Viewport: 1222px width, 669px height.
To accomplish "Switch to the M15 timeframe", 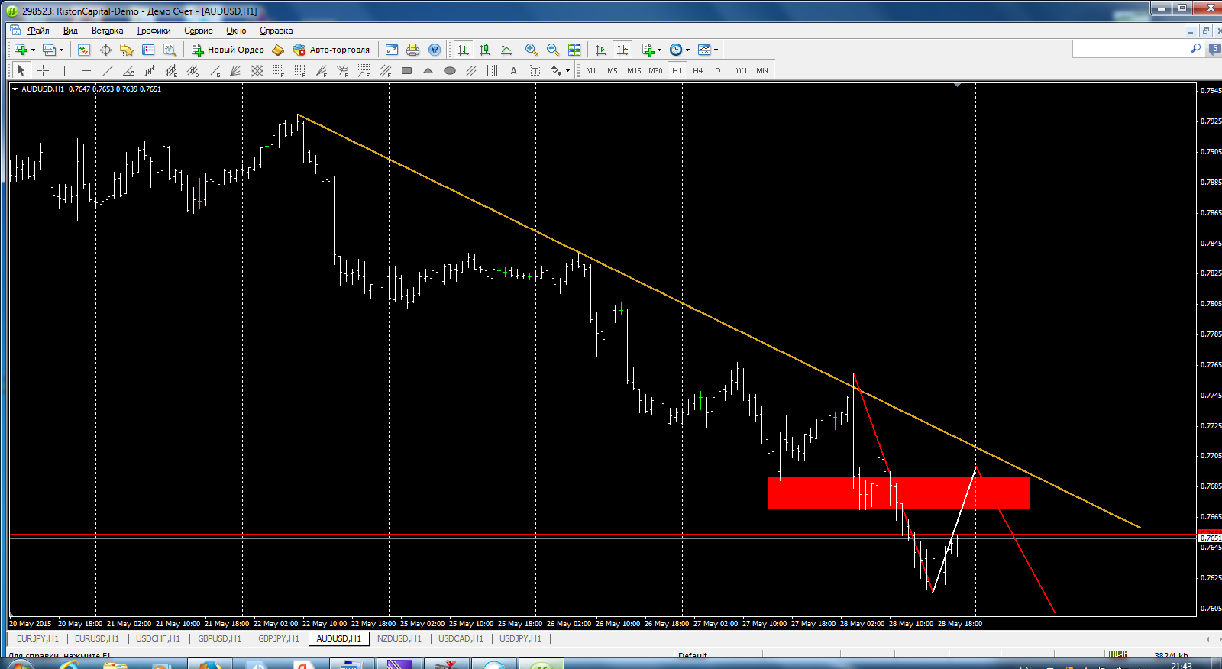I will pos(634,71).
